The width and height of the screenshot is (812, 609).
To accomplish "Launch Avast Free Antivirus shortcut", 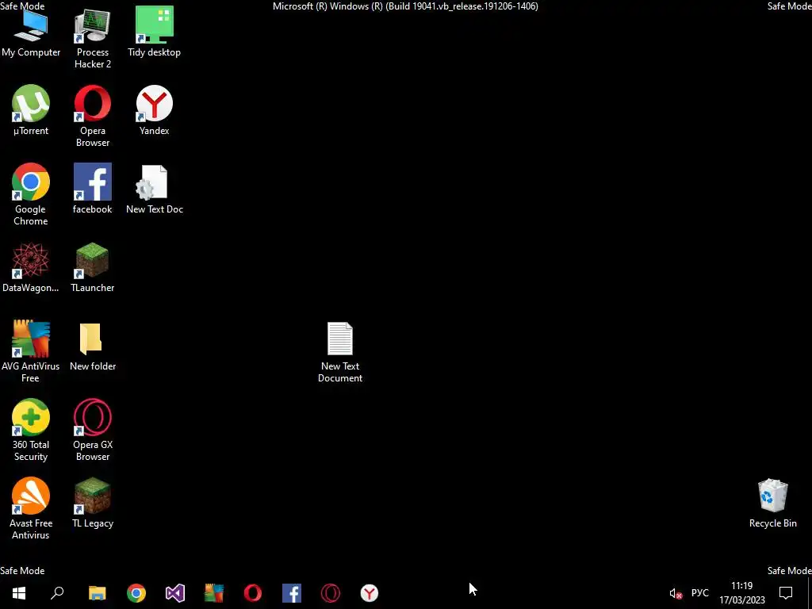I will (31, 509).
